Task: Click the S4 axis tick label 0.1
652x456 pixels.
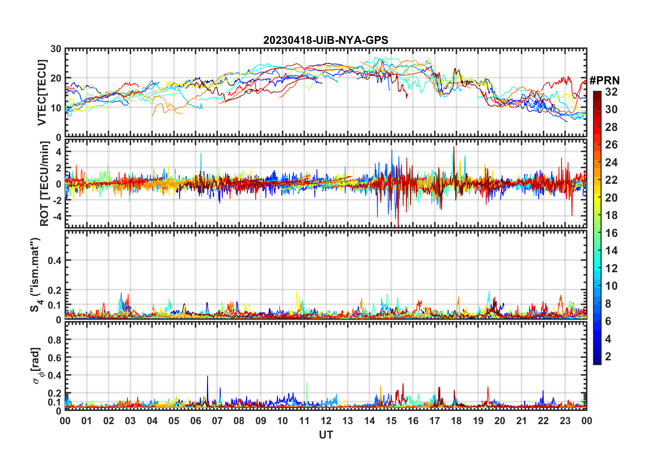Action: point(55,305)
